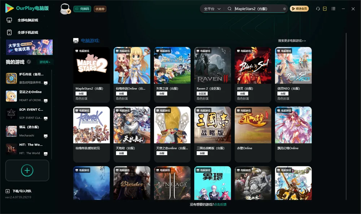Click the 兑换码 redeem code button
The image size is (361, 214).
[x=82, y=9]
